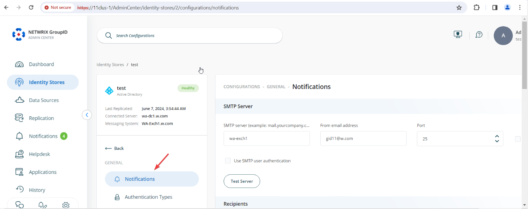Screen dimensions: 528x209
Task: Click the browser address URL
Action: pos(158,7)
